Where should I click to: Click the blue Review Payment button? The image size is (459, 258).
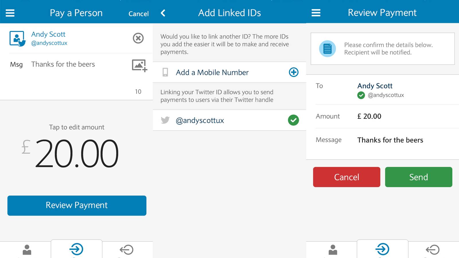pos(77,206)
